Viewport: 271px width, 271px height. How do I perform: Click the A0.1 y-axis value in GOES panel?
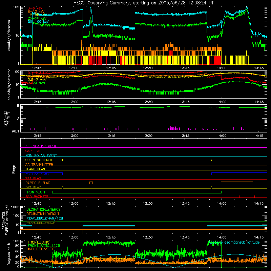pos(16,131)
